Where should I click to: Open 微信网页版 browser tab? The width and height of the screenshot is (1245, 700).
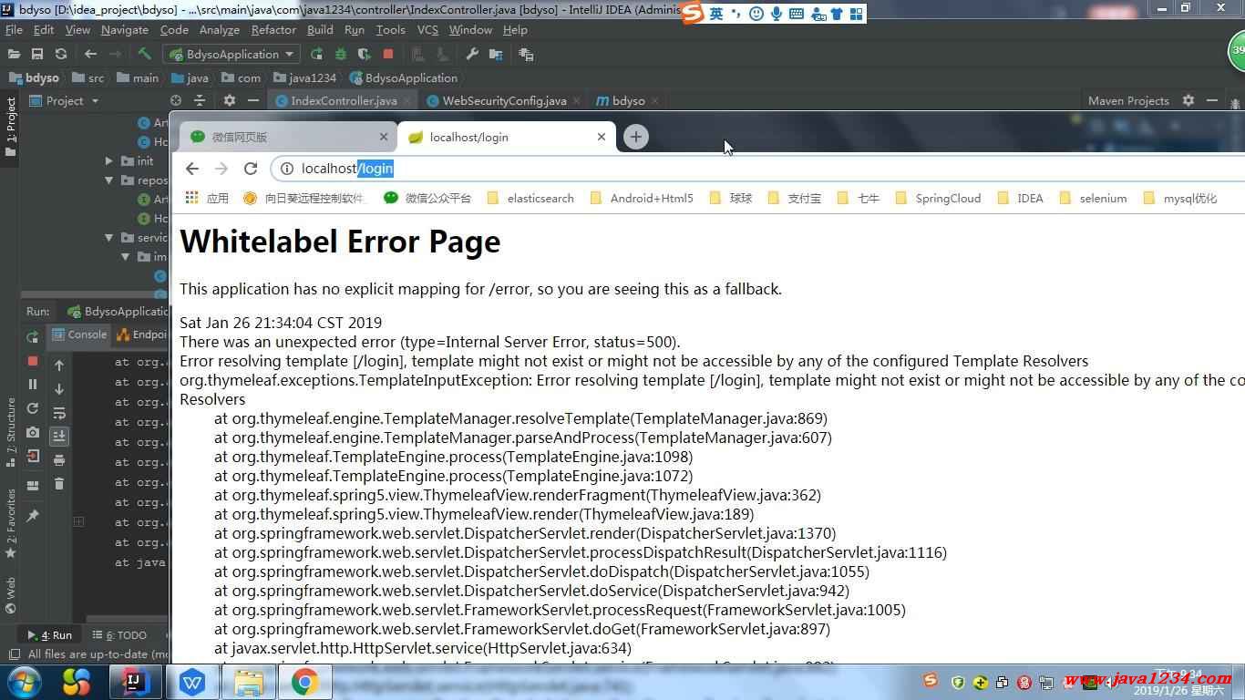pos(288,137)
